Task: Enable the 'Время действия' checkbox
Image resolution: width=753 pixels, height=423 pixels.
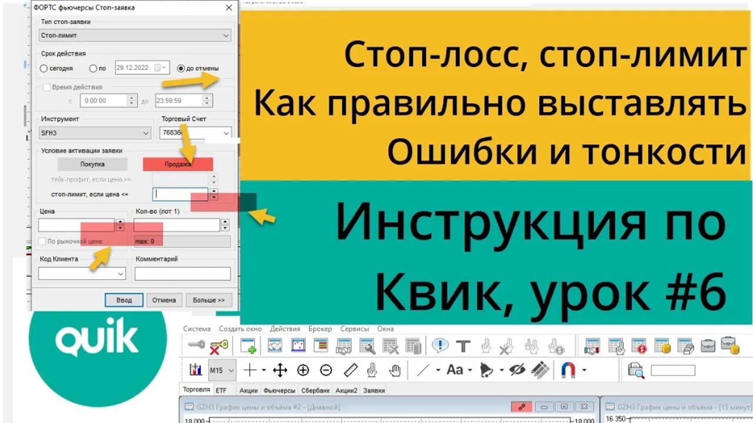Action: pos(48,88)
